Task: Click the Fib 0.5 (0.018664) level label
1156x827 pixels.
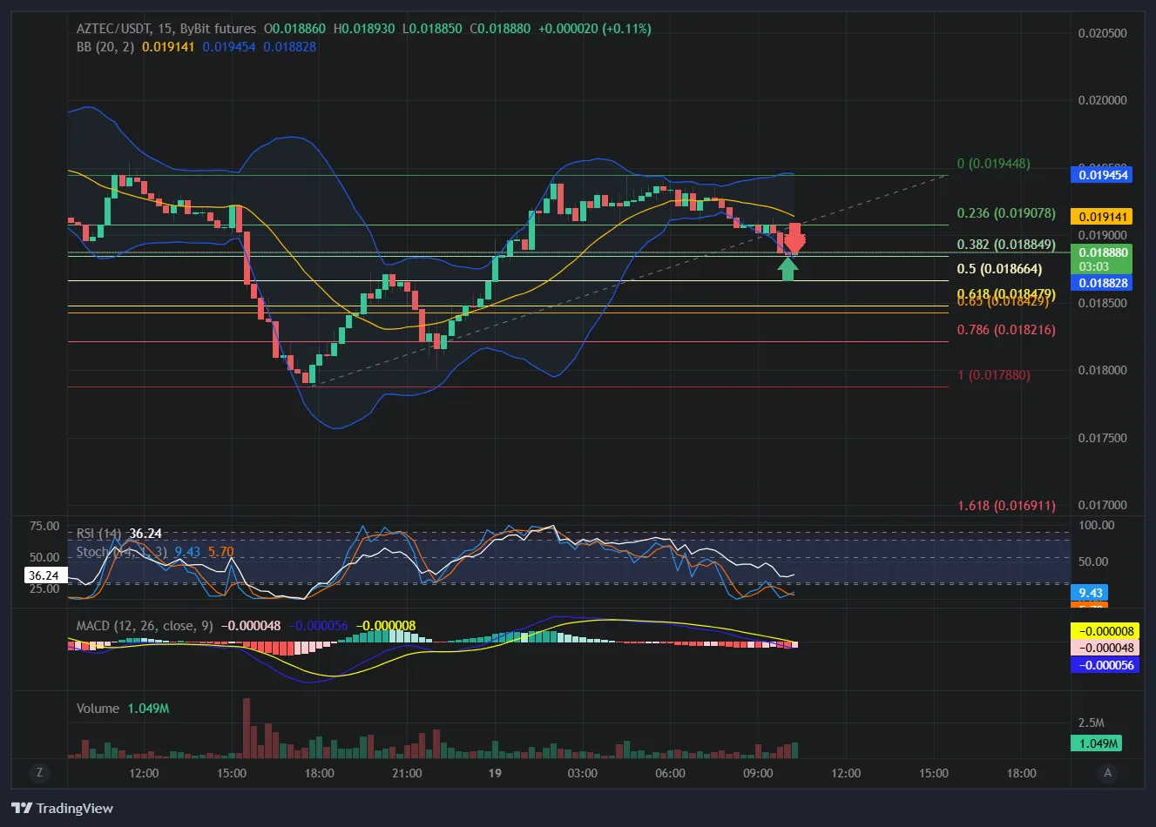Action: (x=999, y=269)
